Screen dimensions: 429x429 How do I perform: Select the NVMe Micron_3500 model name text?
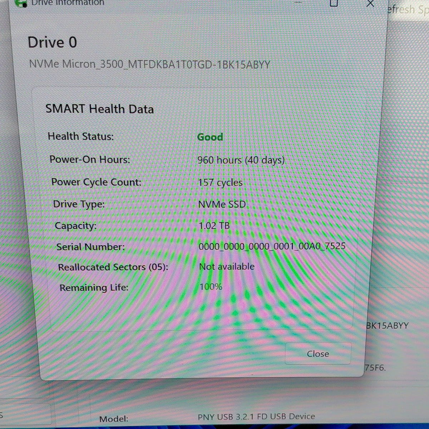(149, 65)
